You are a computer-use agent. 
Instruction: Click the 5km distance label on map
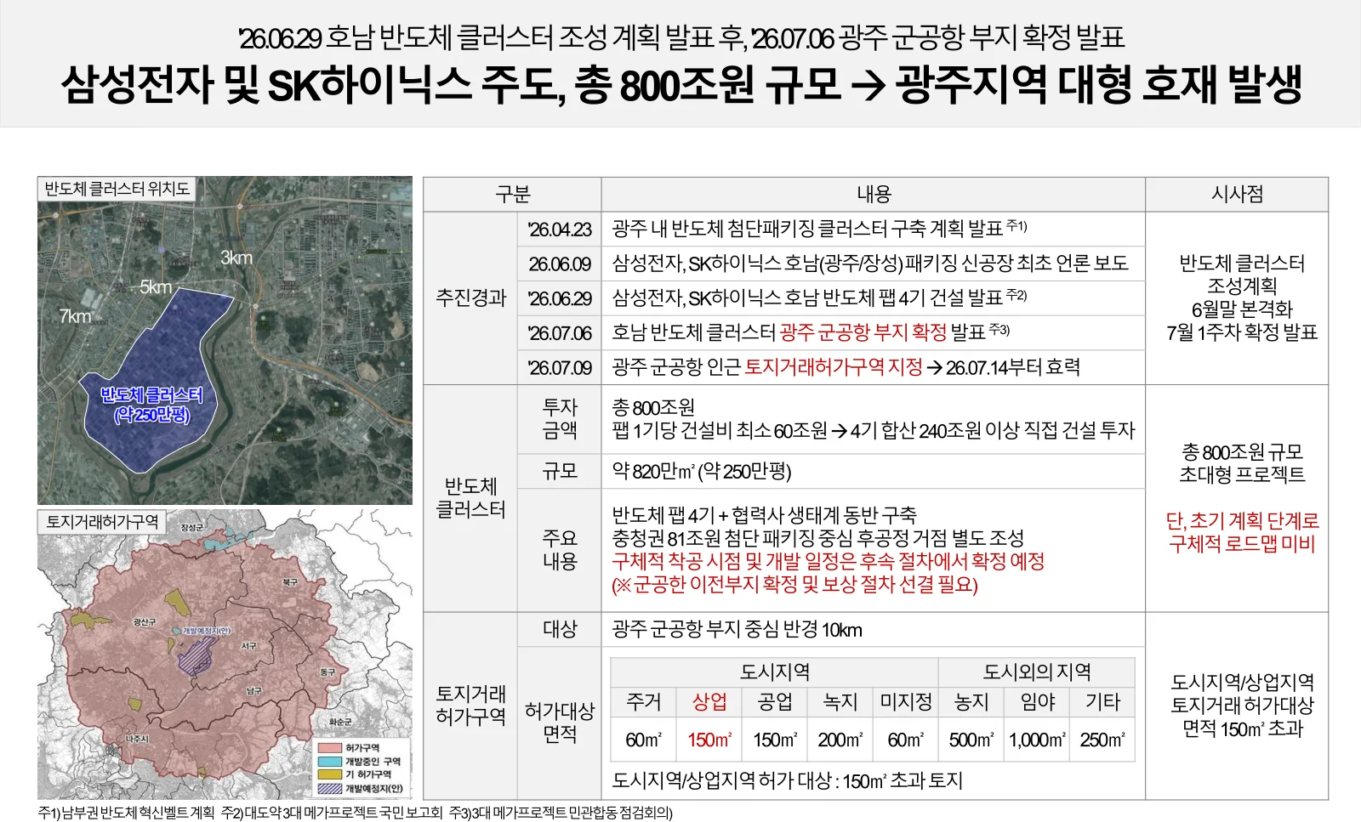point(156,287)
